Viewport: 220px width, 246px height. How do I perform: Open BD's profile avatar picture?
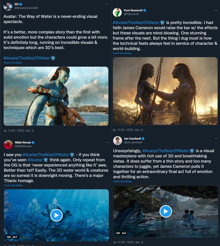(8, 6)
